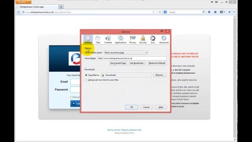Screen dimensions: 252x142
Task: Open the Applications options pane
Action: click(120, 39)
